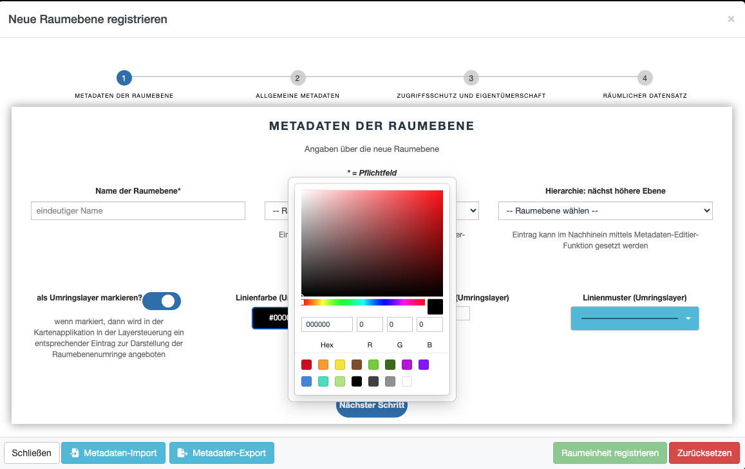Click the Metadaten-Export button
Image resolution: width=745 pixels, height=469 pixels.
(222, 453)
